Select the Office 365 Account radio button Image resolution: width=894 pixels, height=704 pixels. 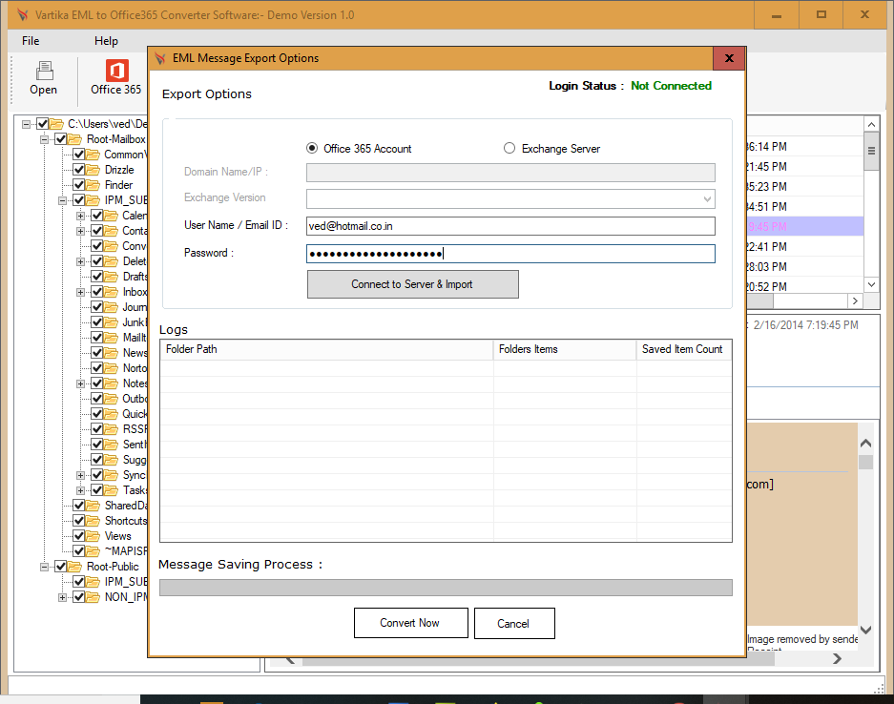[312, 148]
